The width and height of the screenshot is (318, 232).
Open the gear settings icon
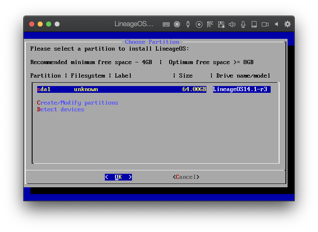coord(288,24)
